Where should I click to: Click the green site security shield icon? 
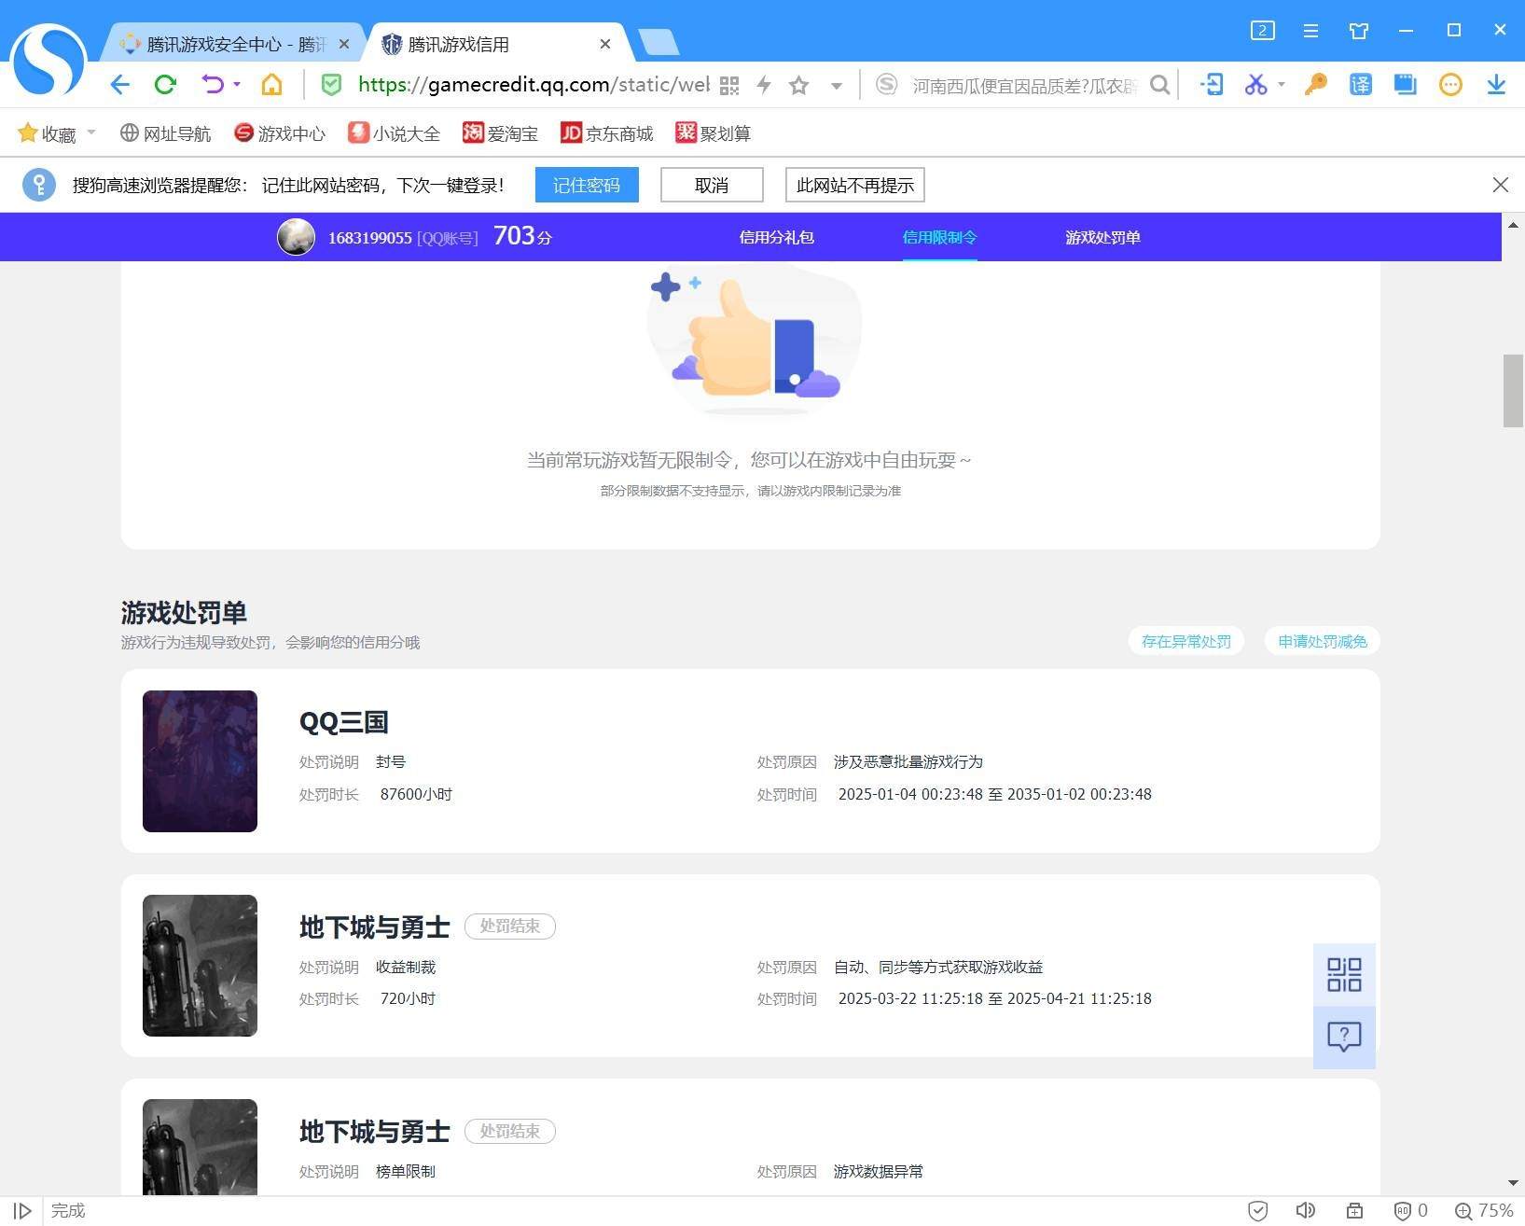click(331, 85)
